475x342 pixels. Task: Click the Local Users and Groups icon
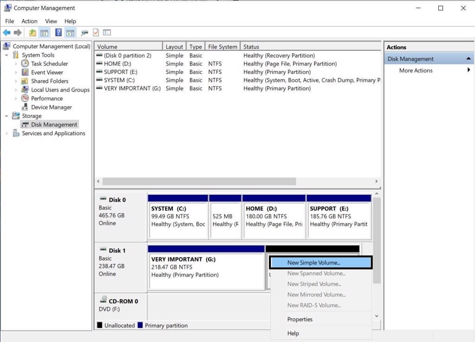pos(25,90)
